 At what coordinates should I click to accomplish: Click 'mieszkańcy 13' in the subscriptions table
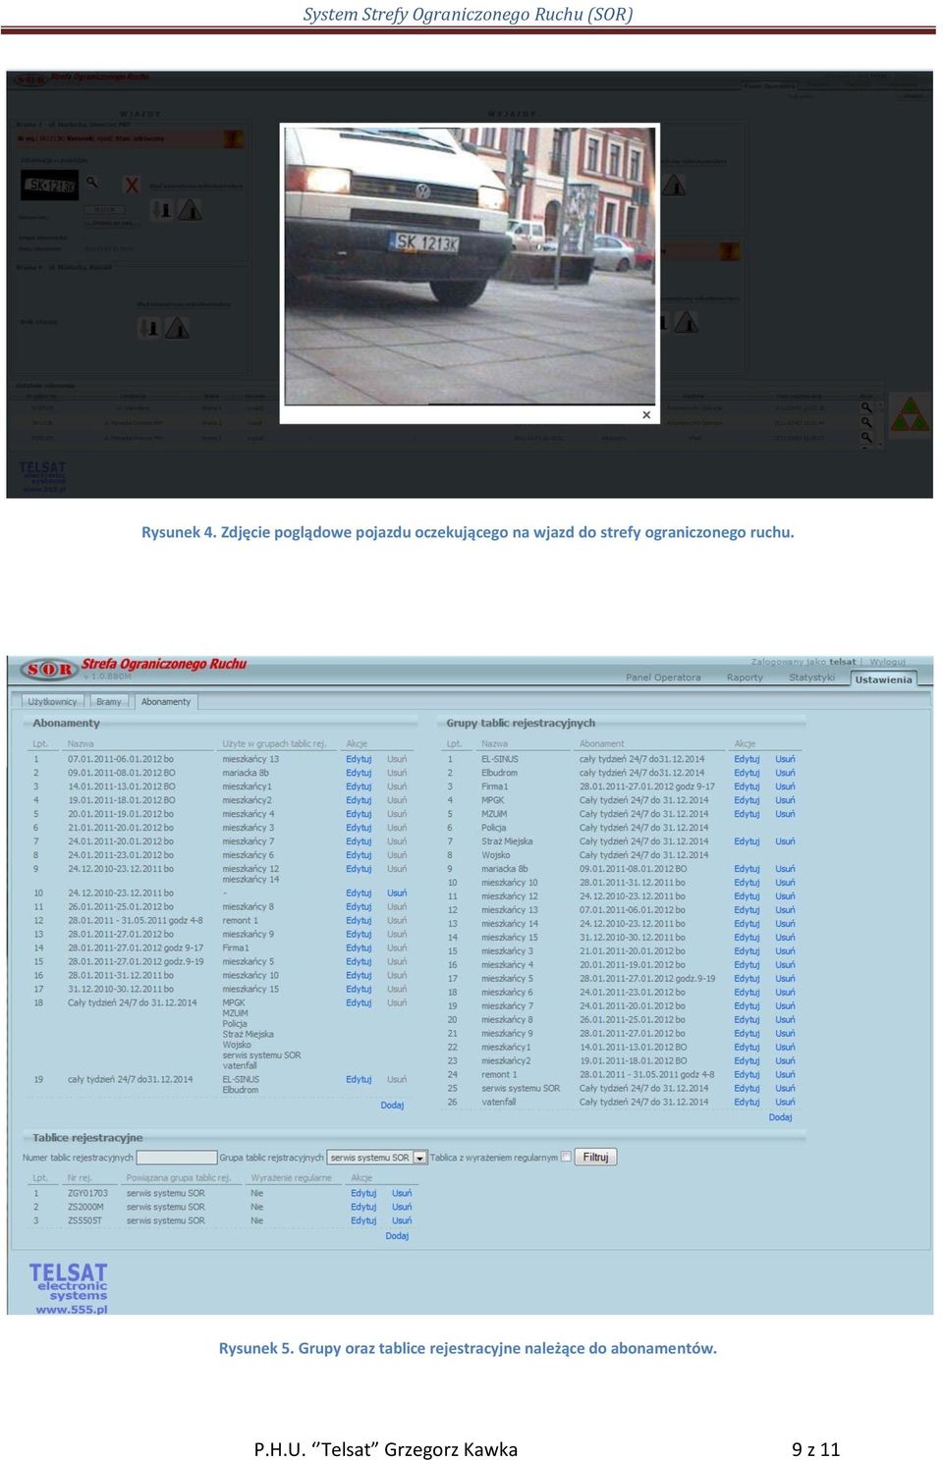(250, 759)
